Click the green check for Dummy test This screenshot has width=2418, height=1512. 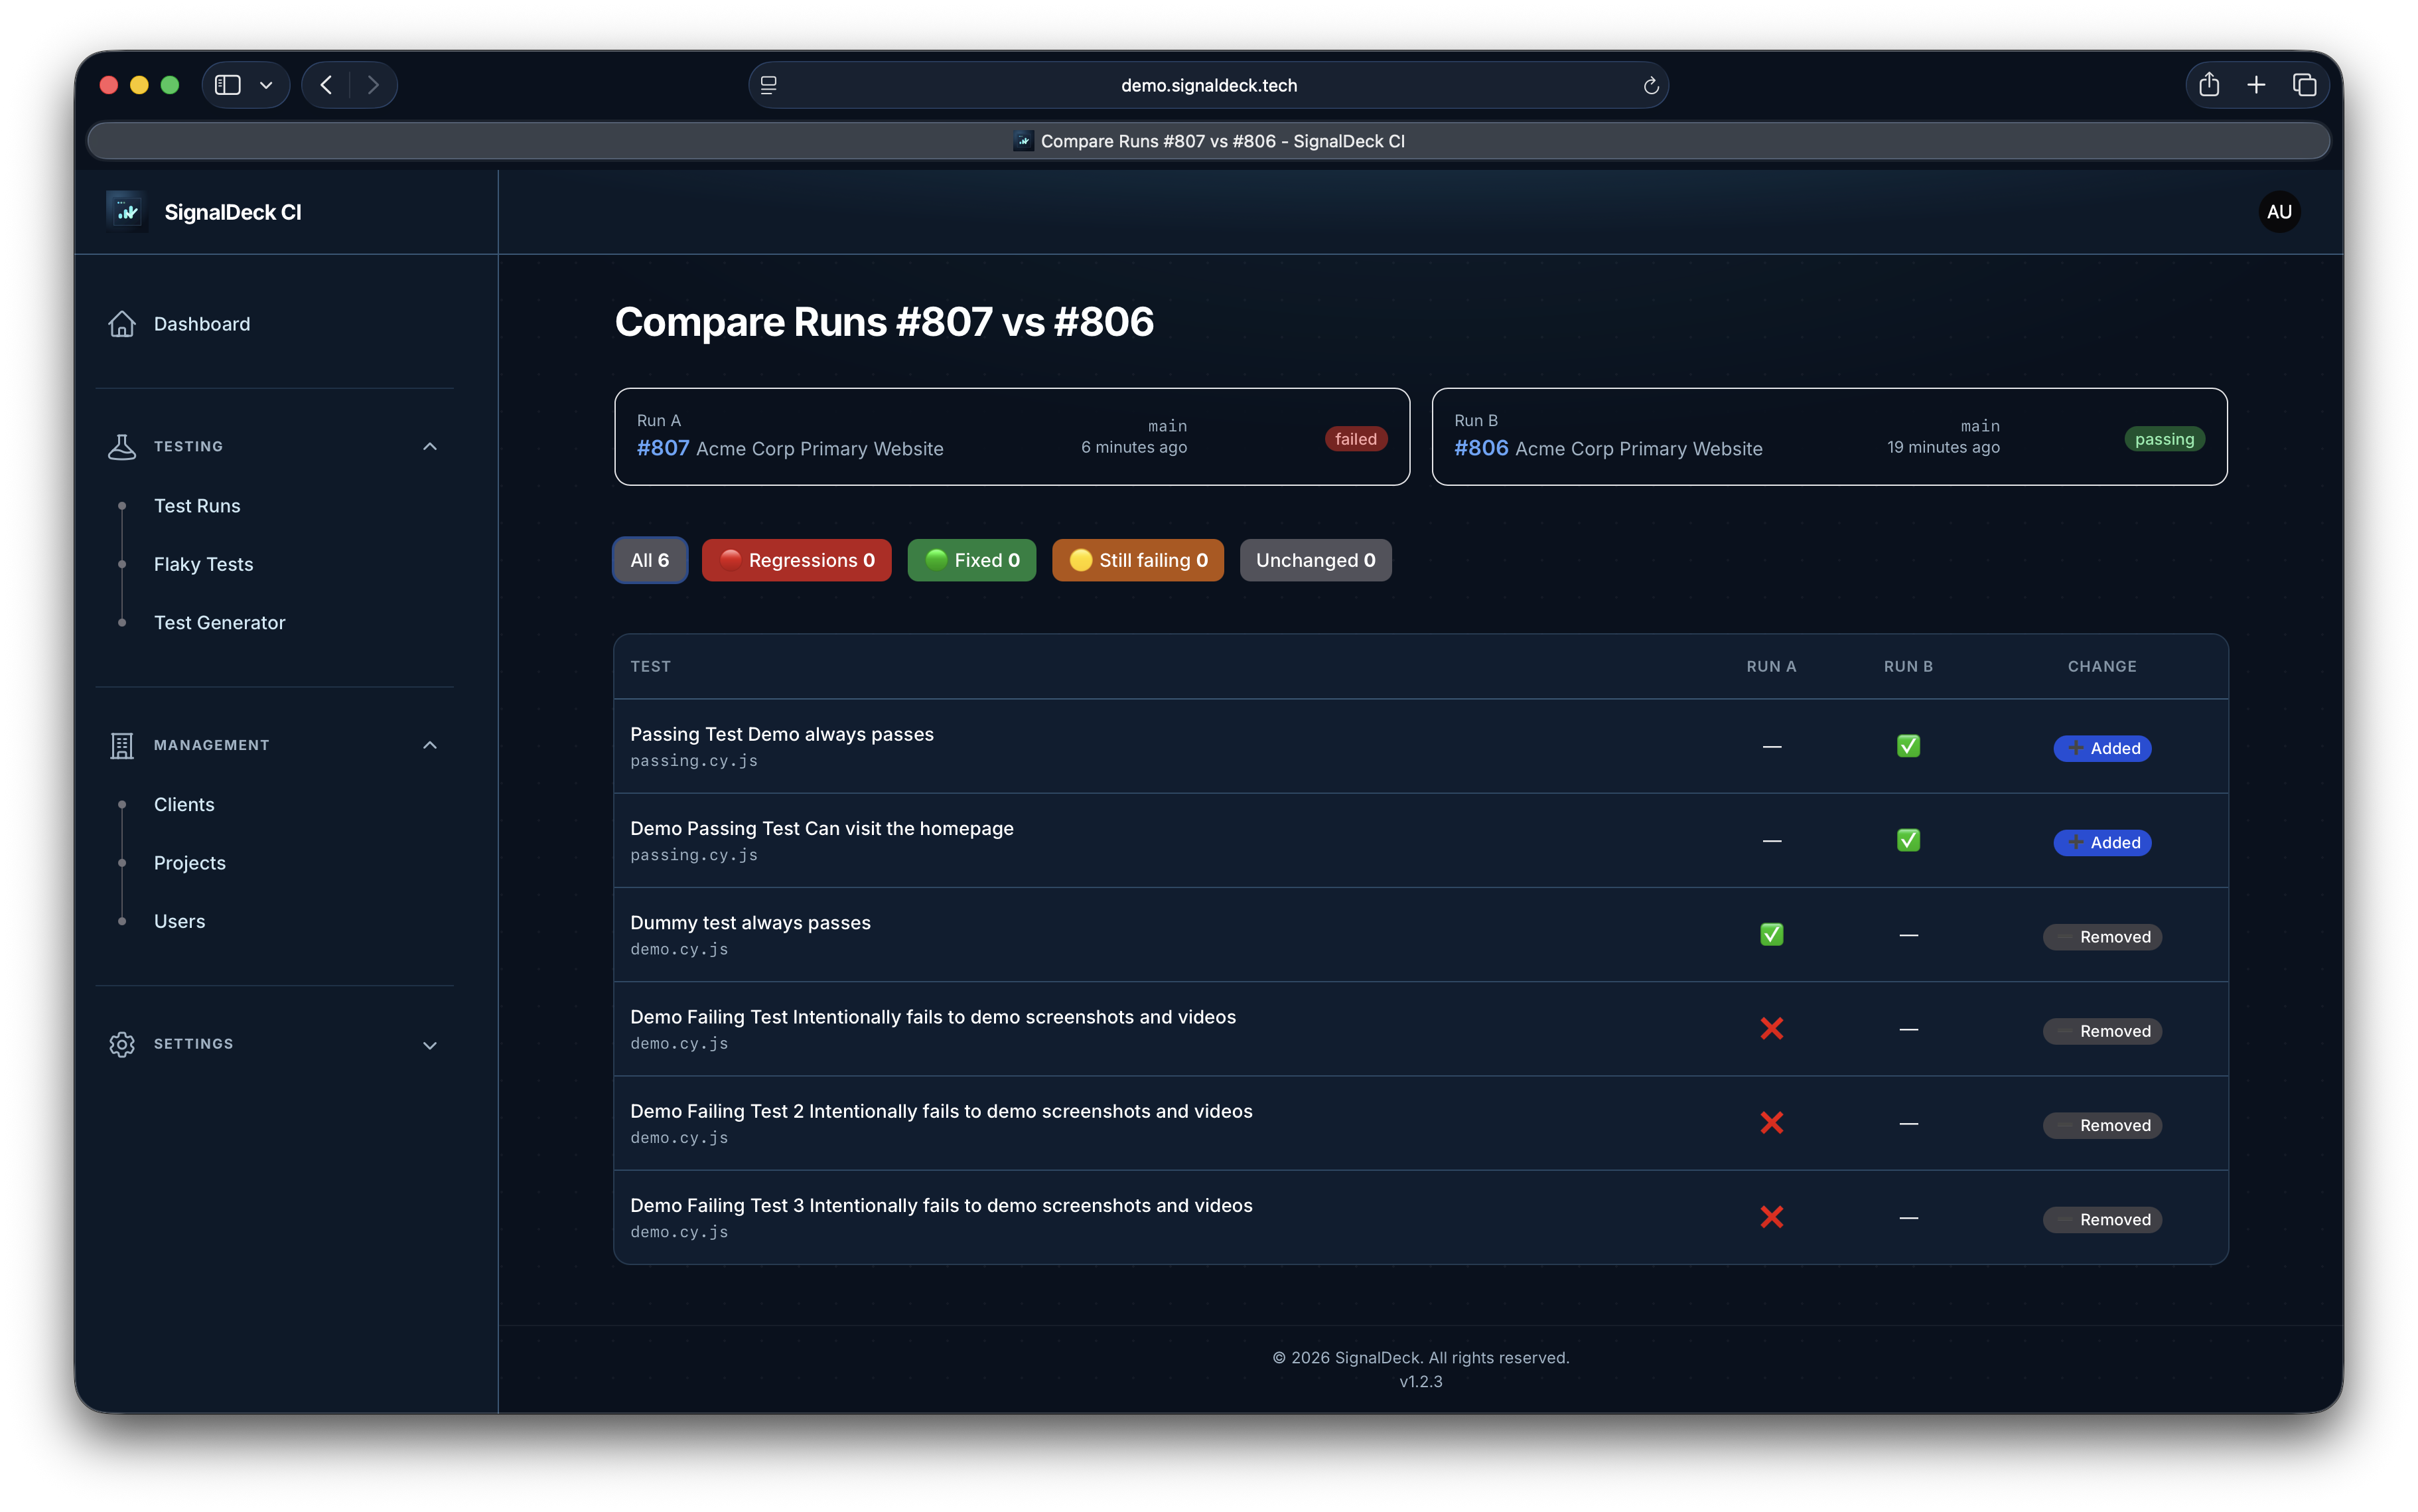click(x=1771, y=934)
